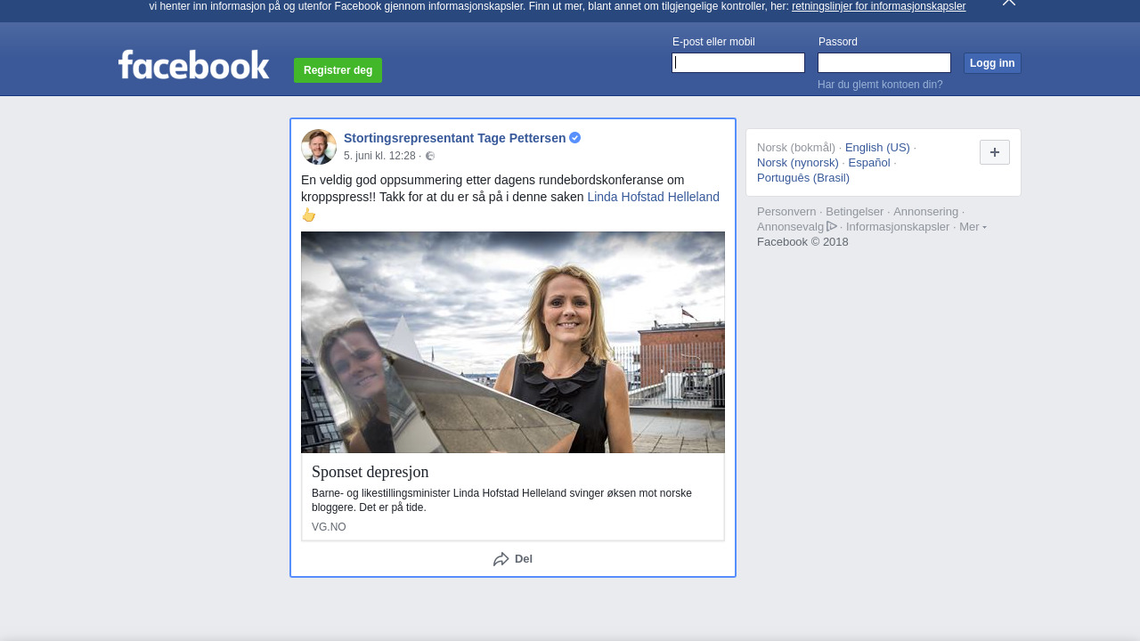Focus the E-post eller mobil field

pos(738,62)
